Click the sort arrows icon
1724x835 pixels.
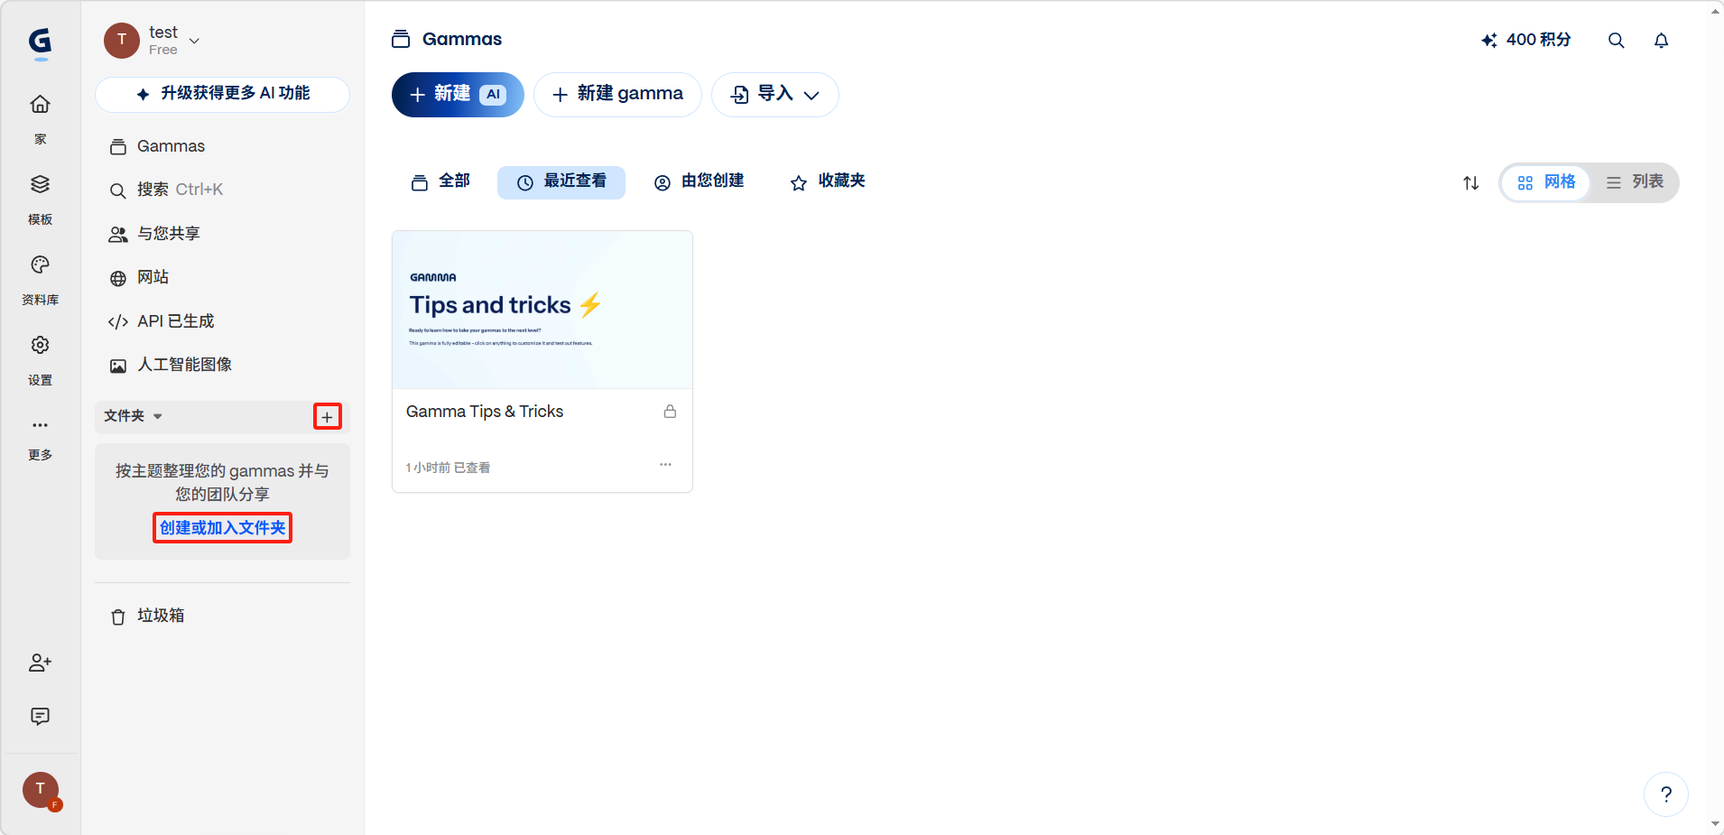pos(1470,183)
